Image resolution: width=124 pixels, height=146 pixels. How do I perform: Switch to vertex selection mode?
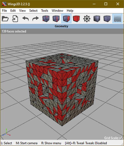pyautogui.click(x=46, y=19)
